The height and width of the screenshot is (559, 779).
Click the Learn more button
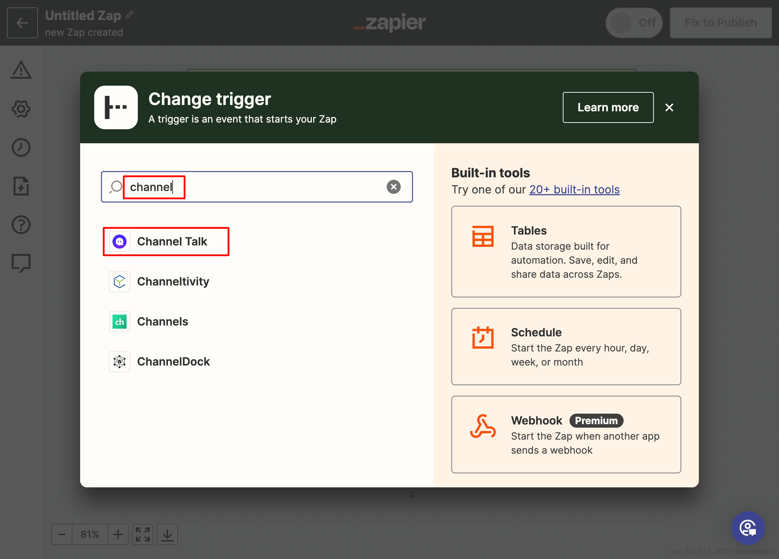click(608, 107)
